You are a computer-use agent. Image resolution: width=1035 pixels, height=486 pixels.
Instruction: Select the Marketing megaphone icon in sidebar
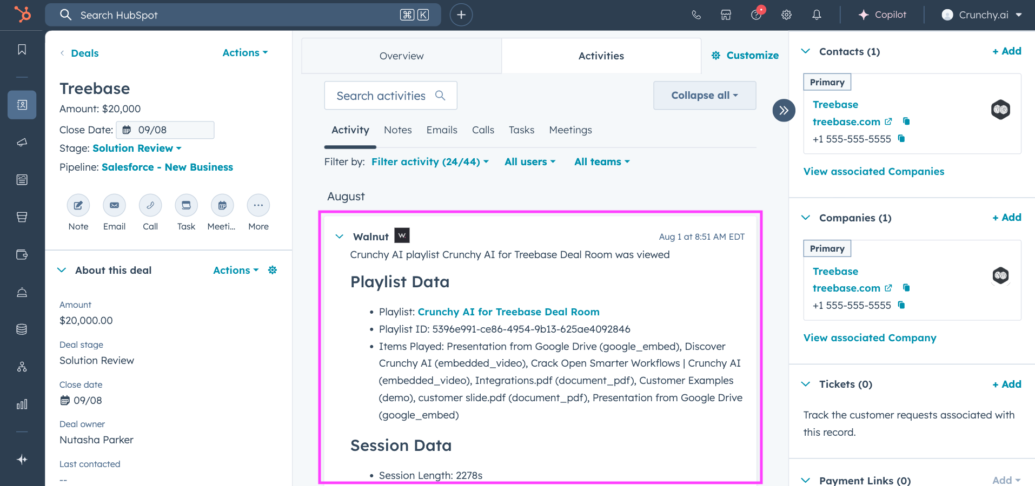(22, 143)
